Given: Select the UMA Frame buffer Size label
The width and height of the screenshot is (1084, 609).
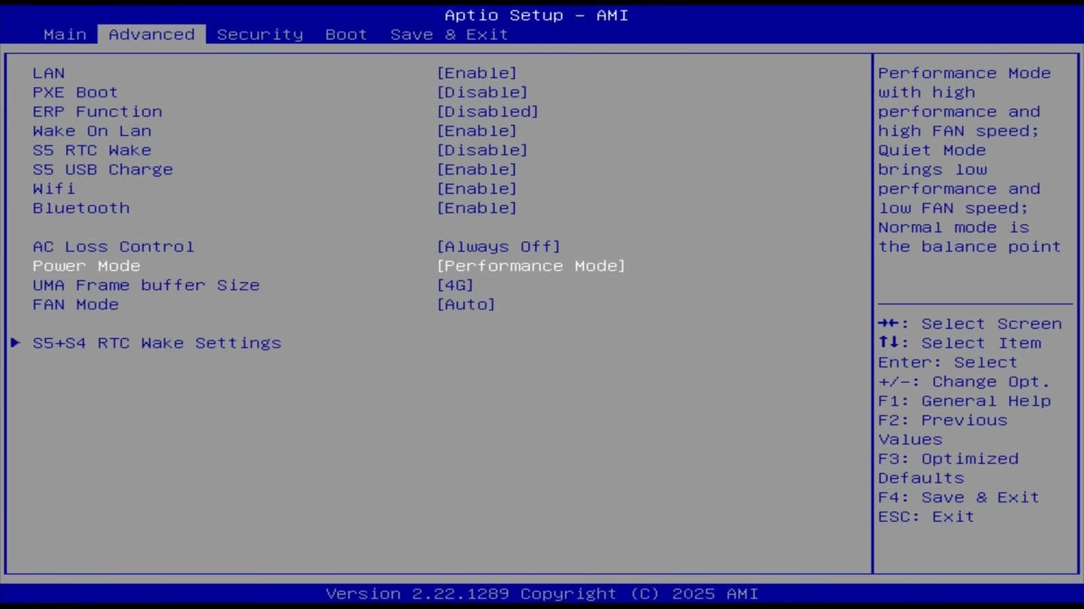Looking at the screenshot, I should click(x=146, y=285).
